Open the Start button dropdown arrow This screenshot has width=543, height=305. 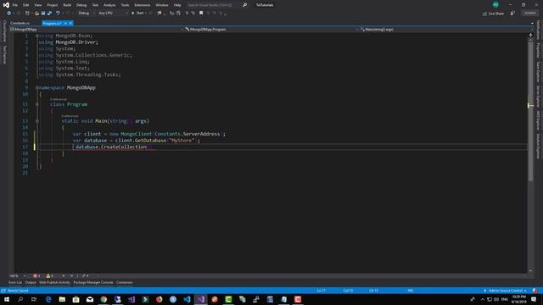[x=146, y=14]
